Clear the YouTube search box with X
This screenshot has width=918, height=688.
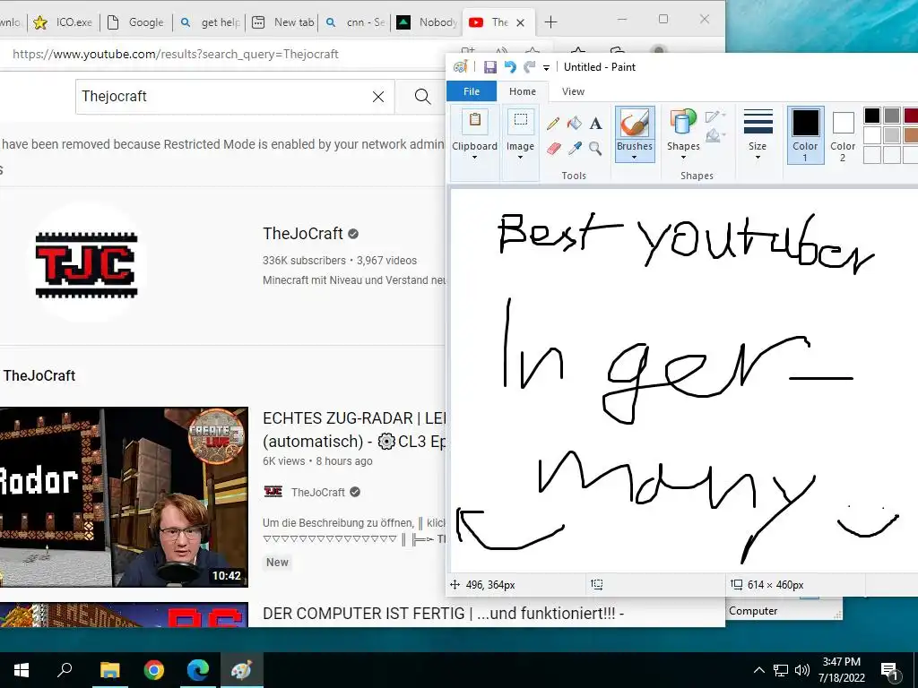point(378,97)
